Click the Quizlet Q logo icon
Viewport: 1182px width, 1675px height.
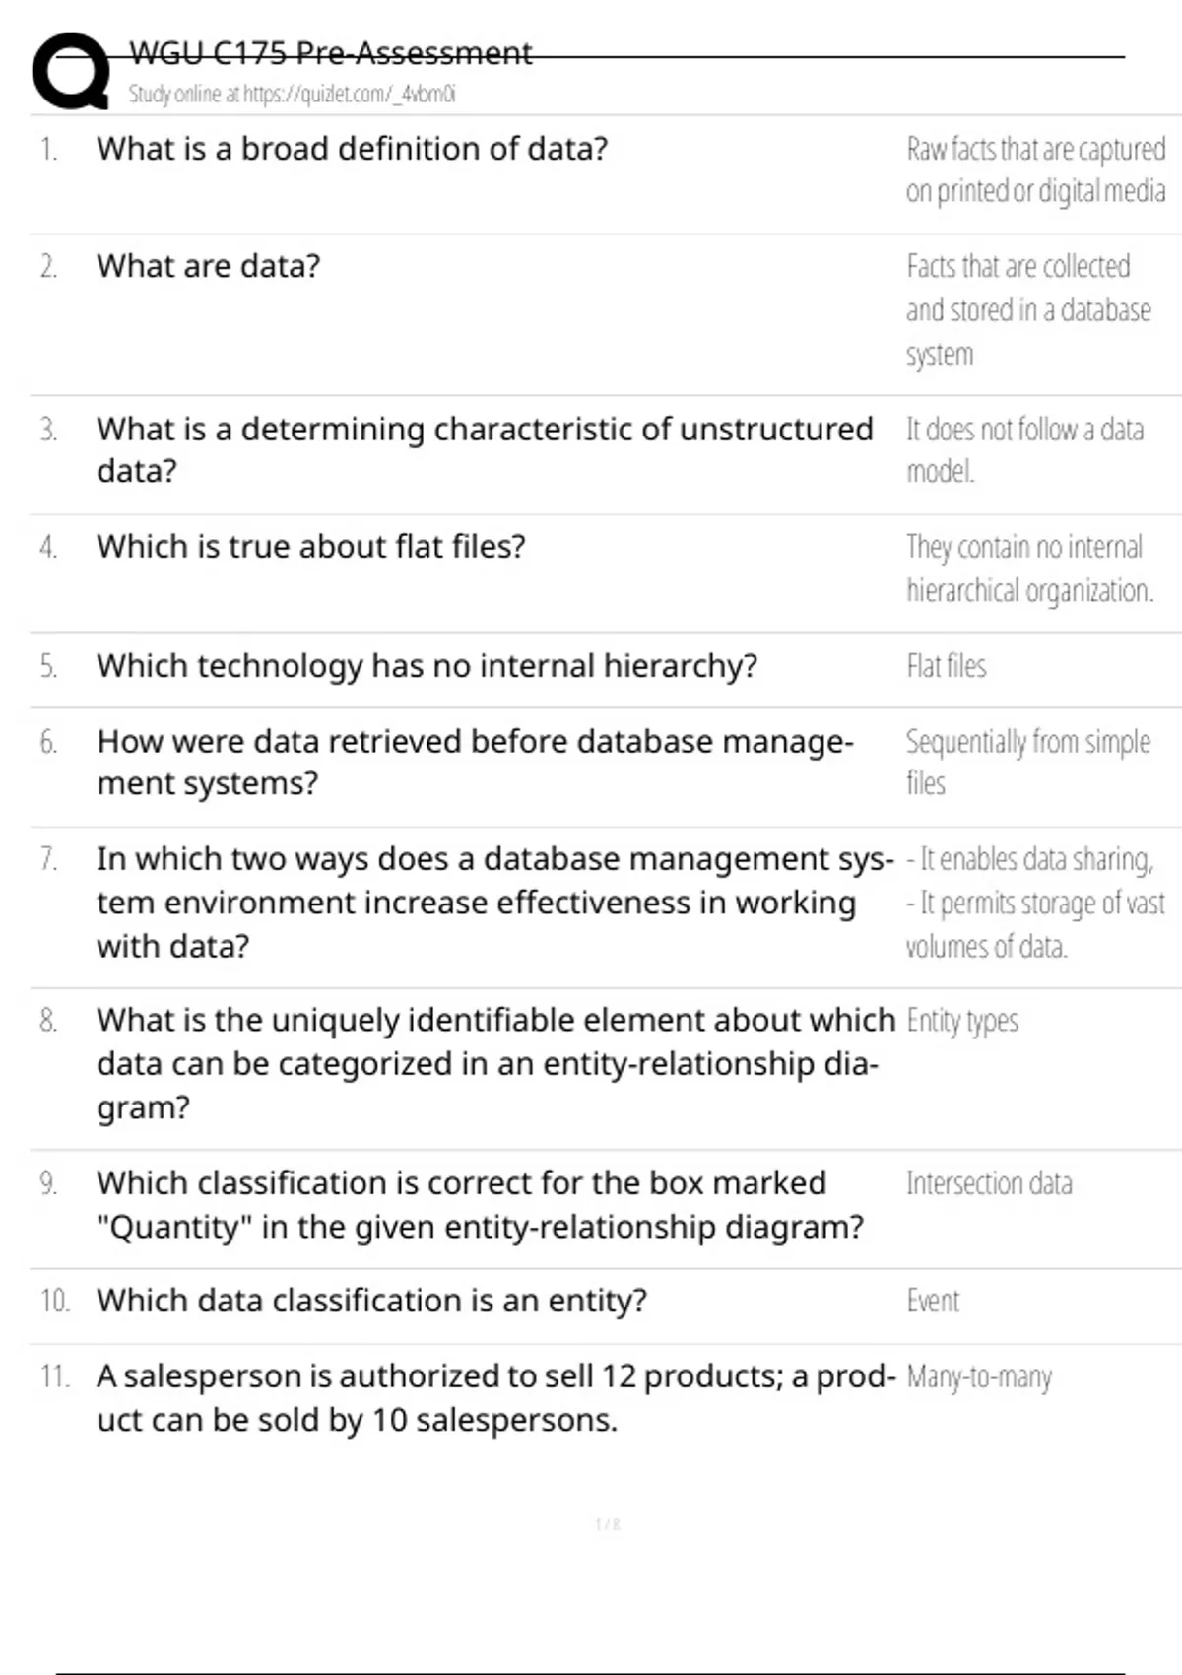pyautogui.click(x=71, y=71)
